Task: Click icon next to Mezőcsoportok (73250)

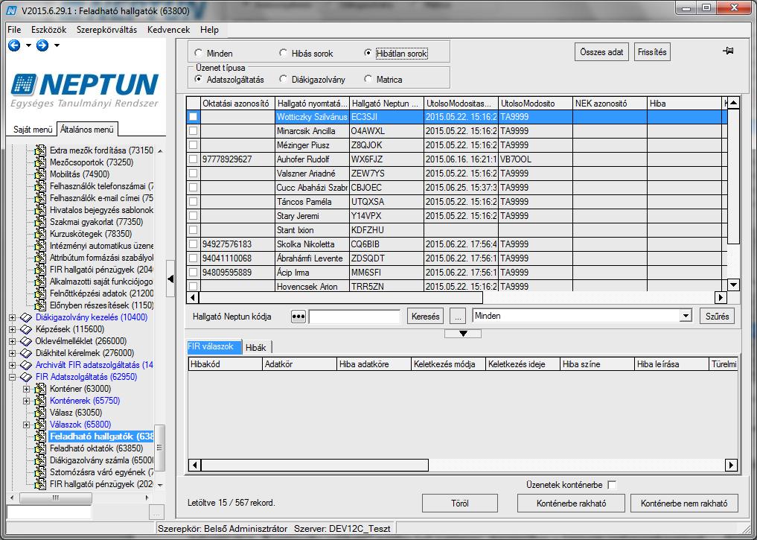Action: pyautogui.click(x=40, y=162)
